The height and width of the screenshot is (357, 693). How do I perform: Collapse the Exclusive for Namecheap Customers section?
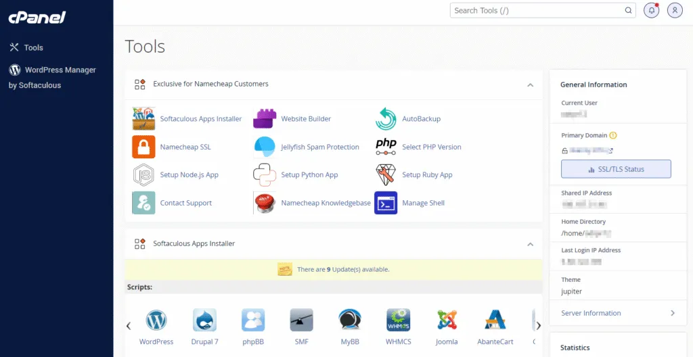click(531, 85)
